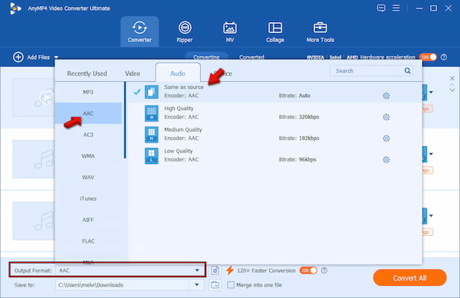Click the High Quality preset icon

click(151, 113)
